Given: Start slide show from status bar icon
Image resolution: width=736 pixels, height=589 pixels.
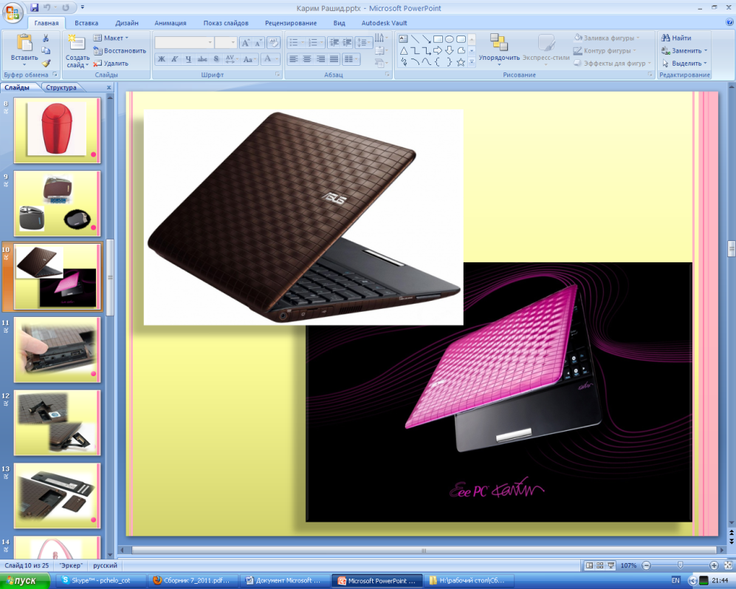Looking at the screenshot, I should click(x=611, y=565).
